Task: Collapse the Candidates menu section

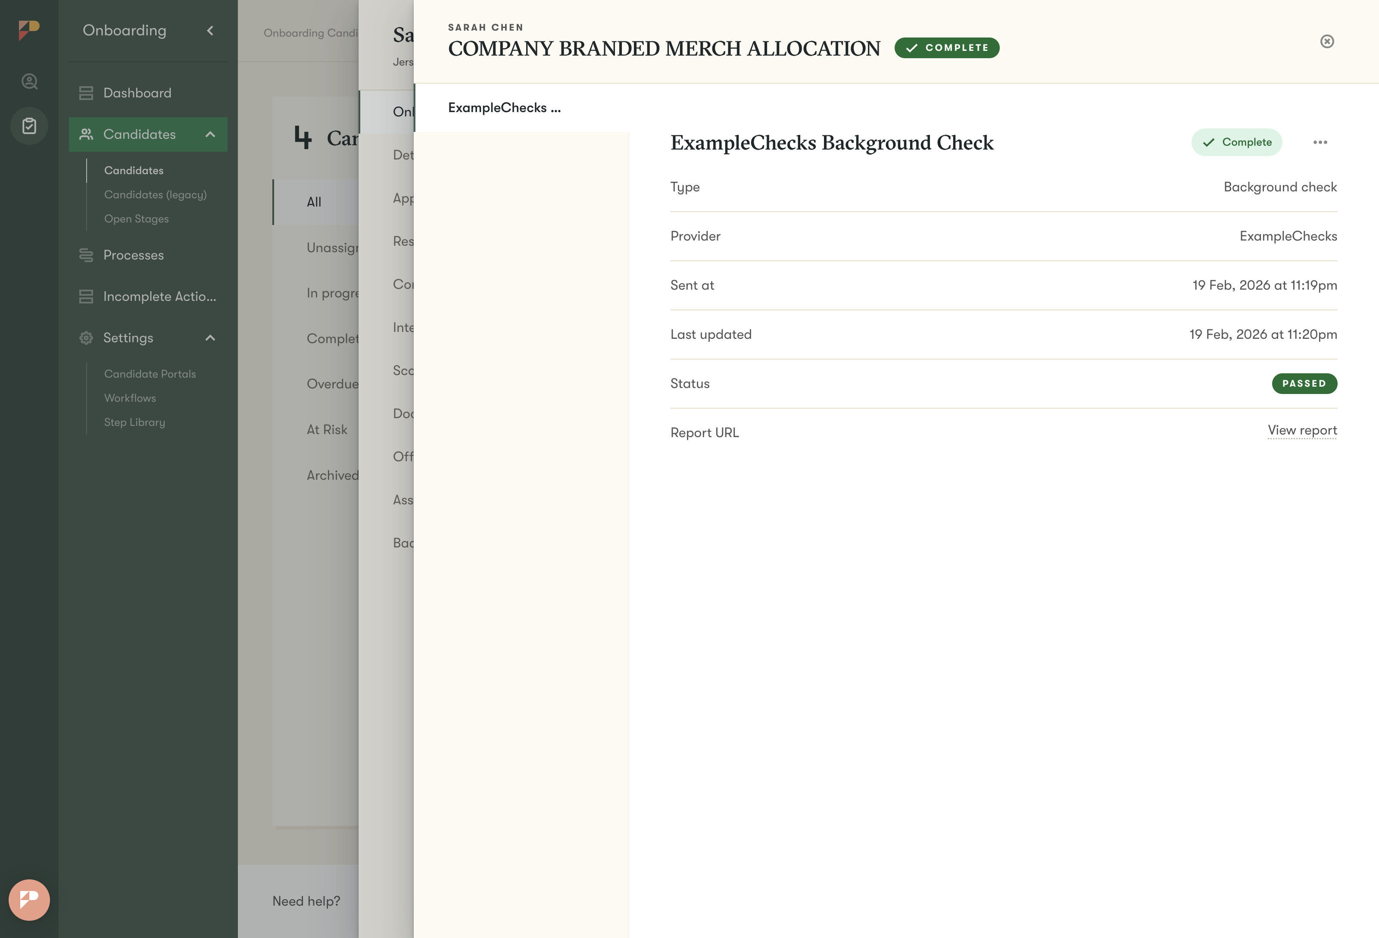Action: 210,135
